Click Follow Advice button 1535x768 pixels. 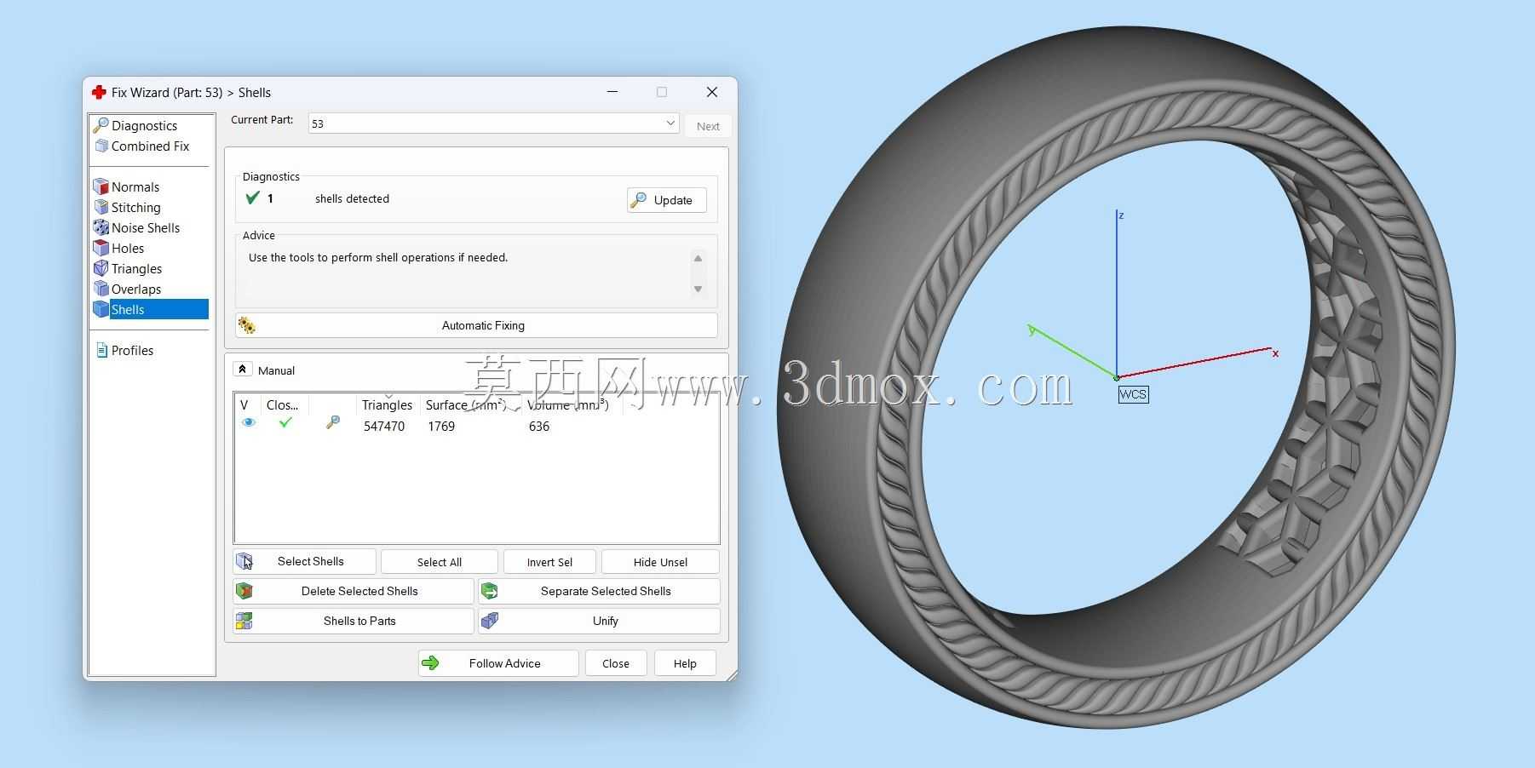click(498, 663)
